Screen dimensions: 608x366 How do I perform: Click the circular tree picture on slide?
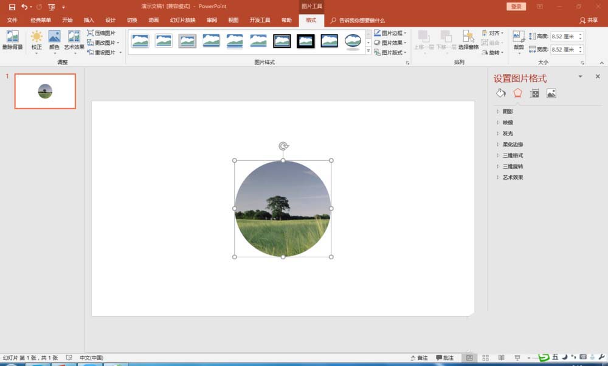pos(283,209)
